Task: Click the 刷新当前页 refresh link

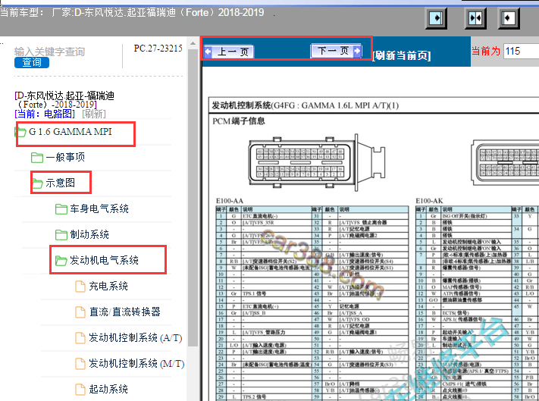Action: [402, 55]
